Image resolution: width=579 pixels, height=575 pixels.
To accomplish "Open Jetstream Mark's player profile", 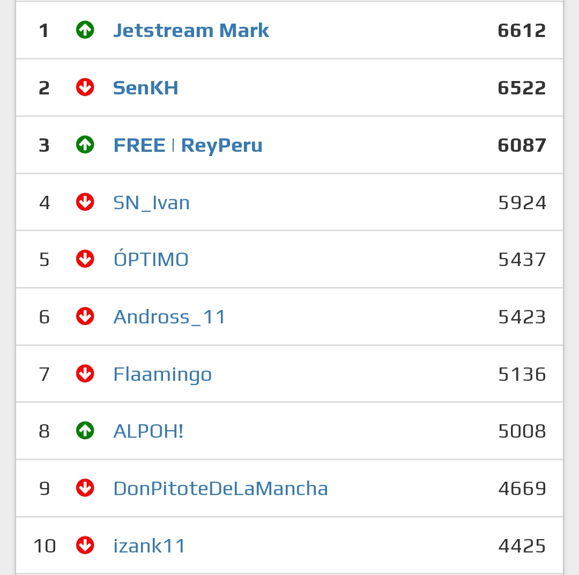I will (191, 31).
